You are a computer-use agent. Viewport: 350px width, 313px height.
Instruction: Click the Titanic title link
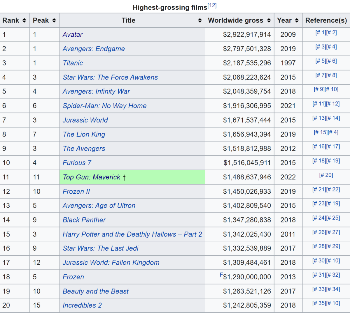tap(73, 63)
